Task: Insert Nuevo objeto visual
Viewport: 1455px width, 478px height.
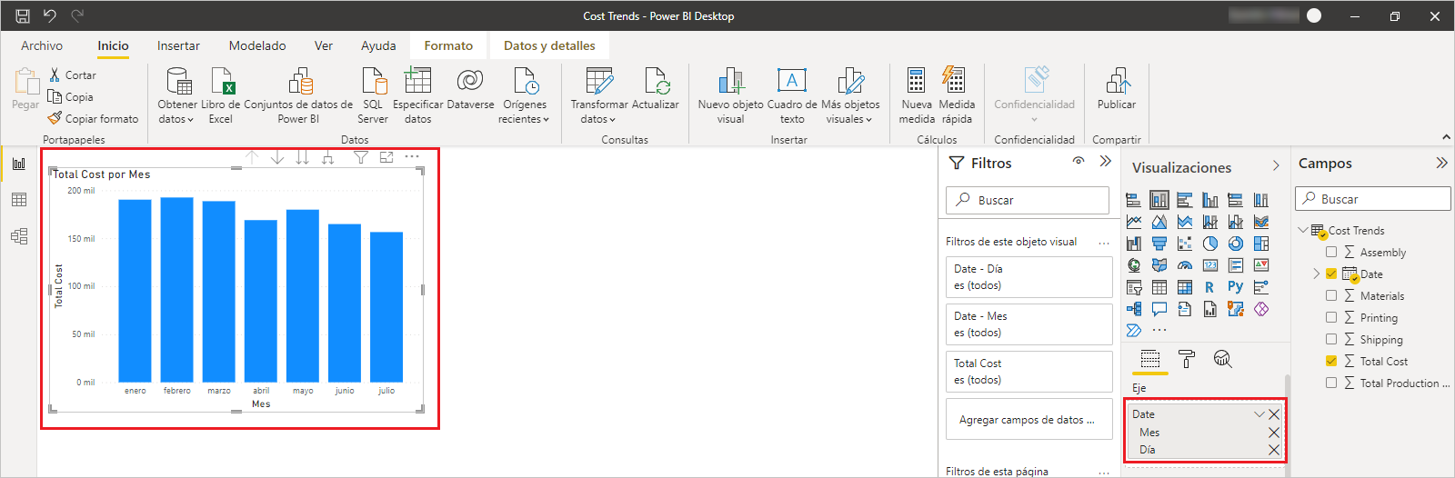Action: click(731, 95)
